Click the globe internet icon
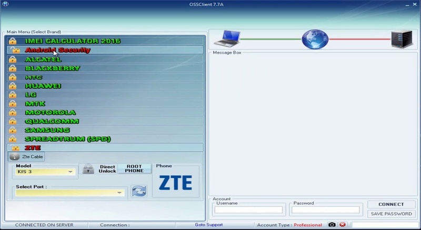The width and height of the screenshot is (421, 230). [x=315, y=39]
